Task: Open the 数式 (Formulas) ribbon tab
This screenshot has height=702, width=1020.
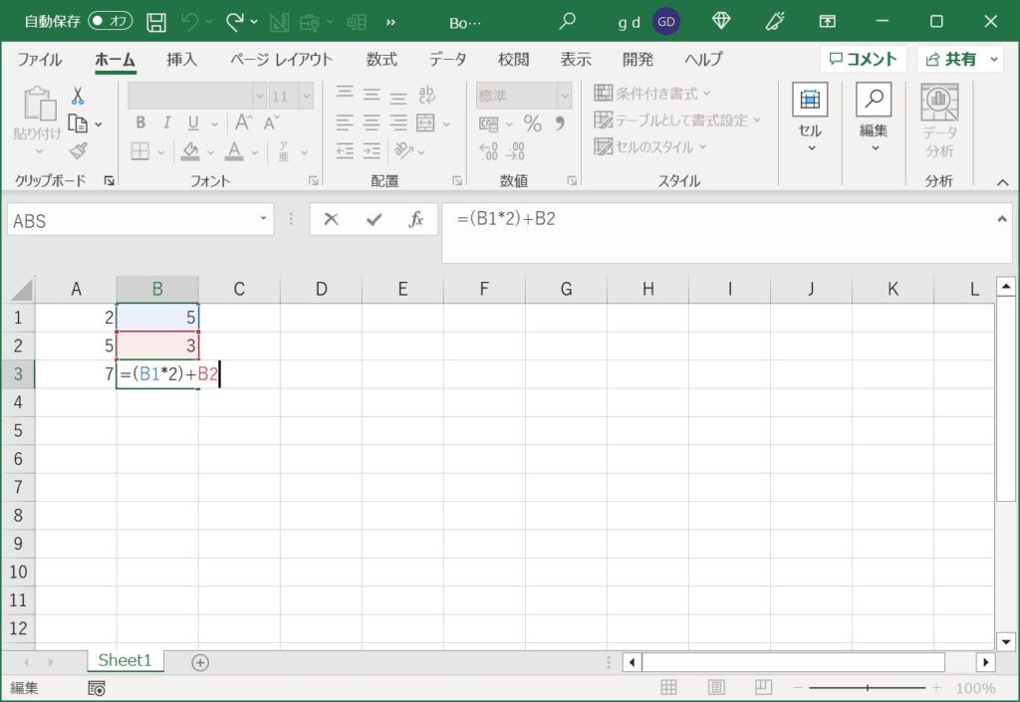Action: tap(382, 60)
